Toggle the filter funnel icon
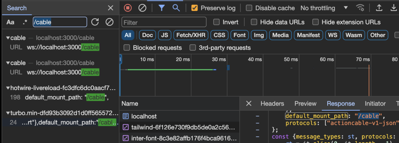399x143 pixels. coord(162,8)
